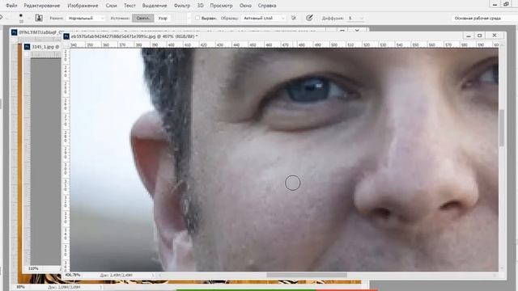Open the Изображение menu

pyautogui.click(x=83, y=6)
